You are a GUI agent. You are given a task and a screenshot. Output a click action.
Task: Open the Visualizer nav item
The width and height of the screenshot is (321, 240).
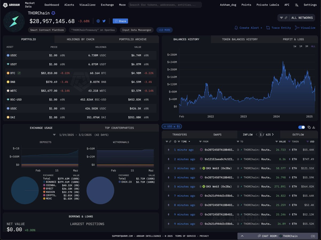click(x=87, y=5)
